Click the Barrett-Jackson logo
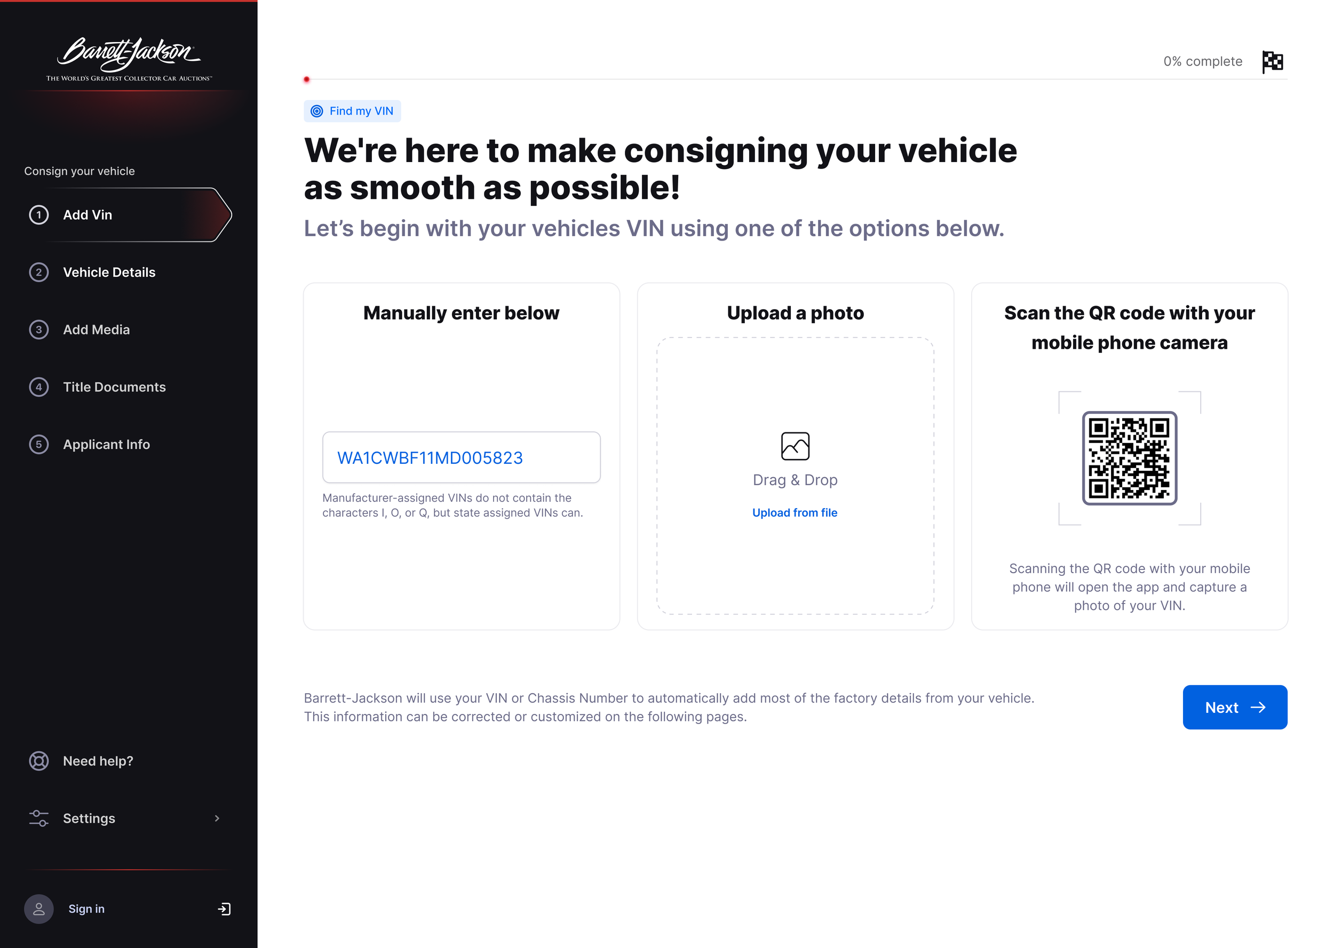Viewport: 1334px width, 948px height. pyautogui.click(x=129, y=59)
